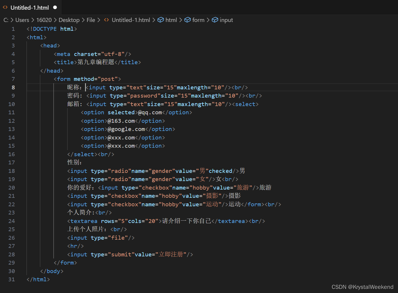Click the cube icon beside breadcrumb form
The image size is (398, 293).
[187, 20]
